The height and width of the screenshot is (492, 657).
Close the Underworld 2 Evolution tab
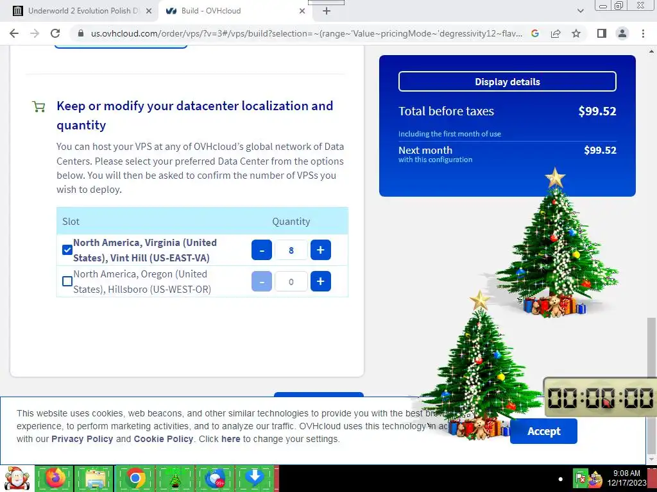pos(148,12)
